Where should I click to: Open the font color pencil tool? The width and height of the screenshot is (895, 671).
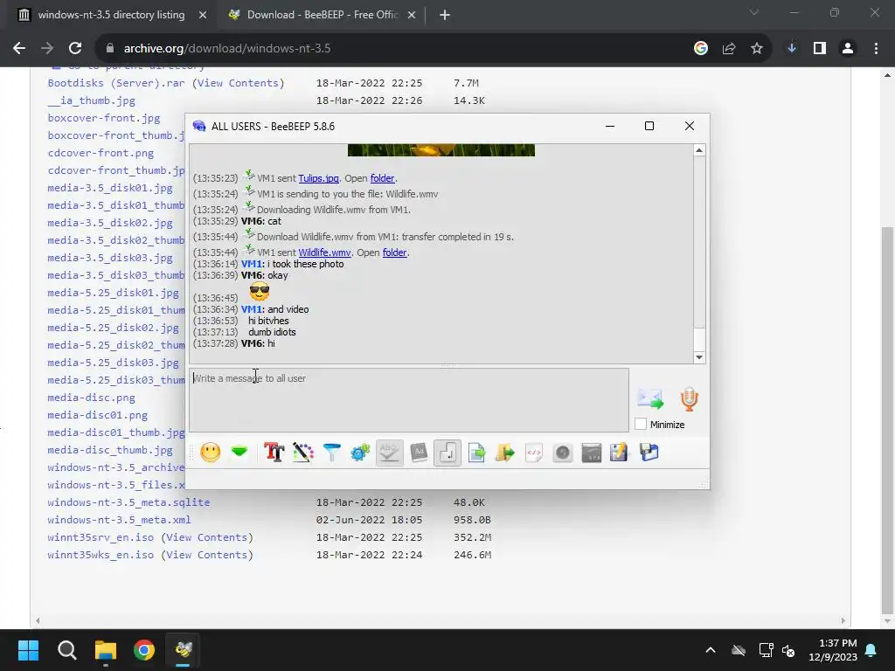coord(303,453)
